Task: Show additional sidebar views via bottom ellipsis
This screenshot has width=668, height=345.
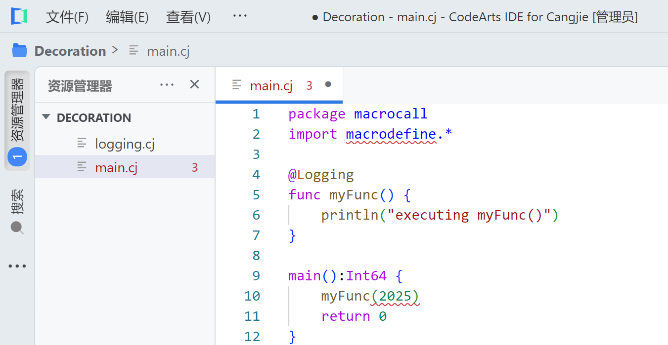Action: point(17,267)
